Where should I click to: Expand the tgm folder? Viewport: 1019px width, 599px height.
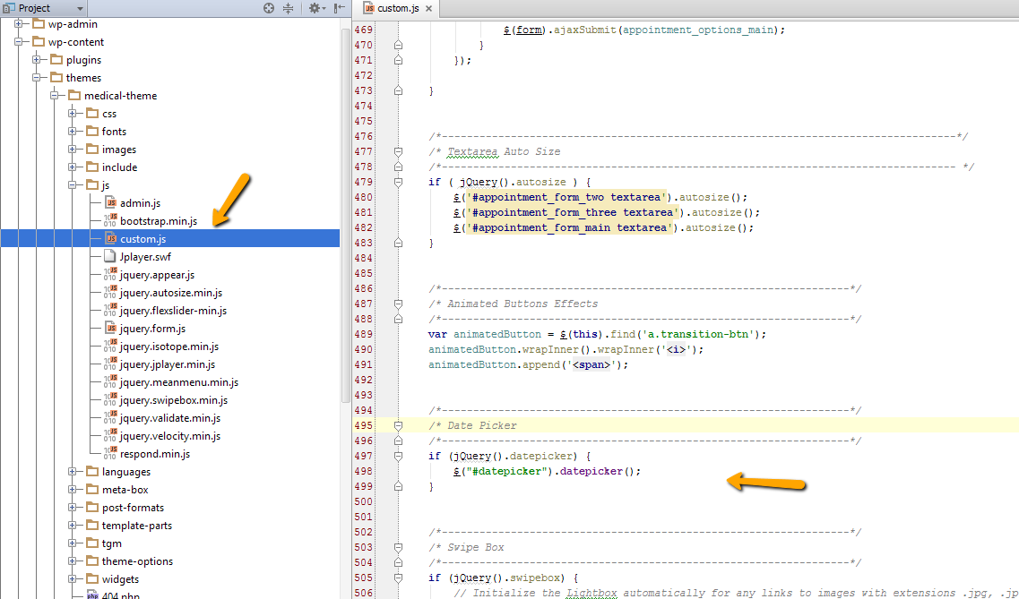72,543
